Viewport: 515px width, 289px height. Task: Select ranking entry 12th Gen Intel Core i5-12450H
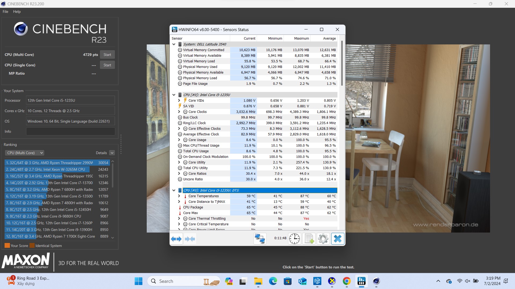click(x=57, y=210)
